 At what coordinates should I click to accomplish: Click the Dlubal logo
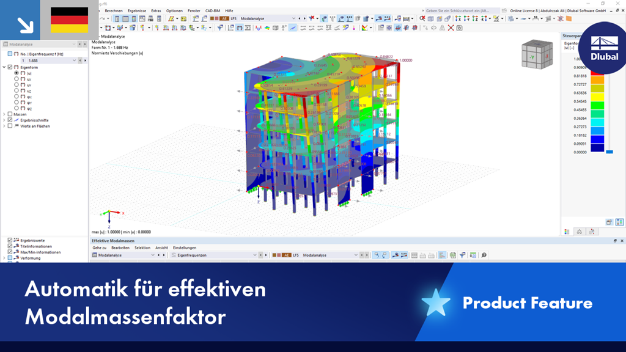(x=604, y=49)
